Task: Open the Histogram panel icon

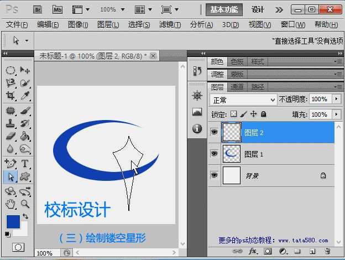Action: (x=197, y=112)
